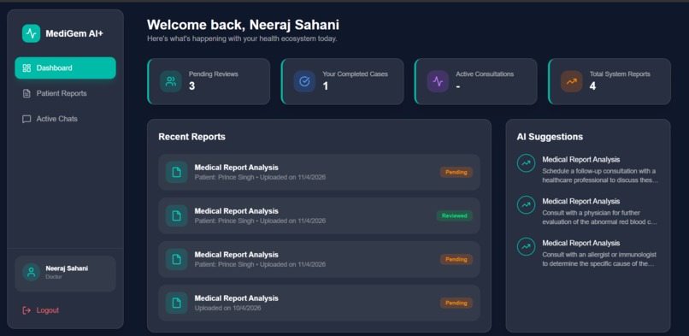Click the Pending Reviews people icon

click(x=171, y=81)
